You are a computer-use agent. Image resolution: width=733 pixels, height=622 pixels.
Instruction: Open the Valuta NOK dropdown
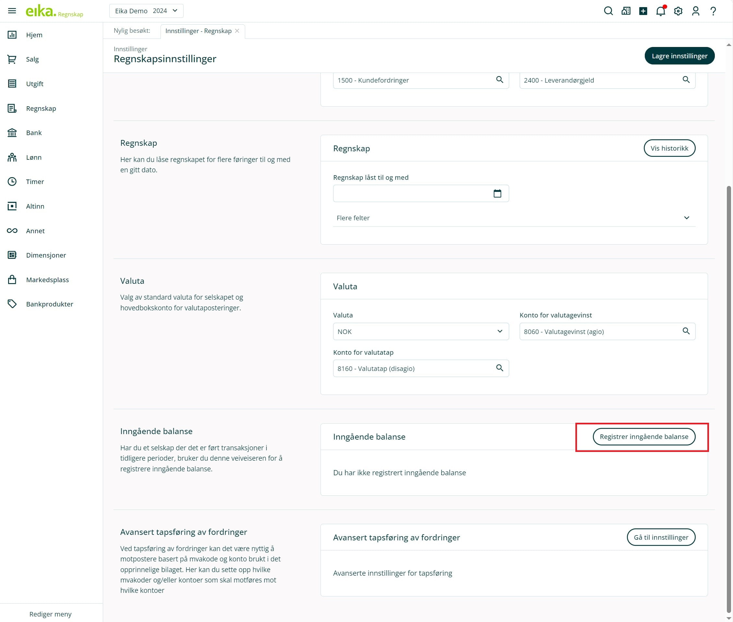coord(421,331)
